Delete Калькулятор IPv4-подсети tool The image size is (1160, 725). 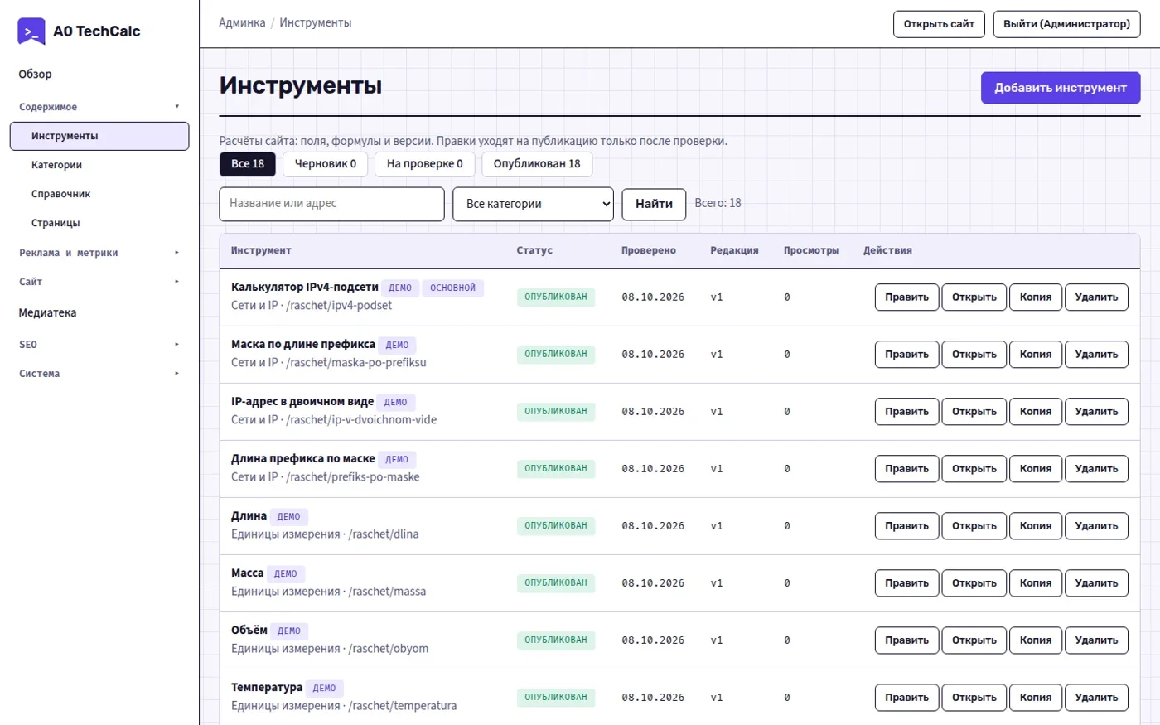[1096, 297]
